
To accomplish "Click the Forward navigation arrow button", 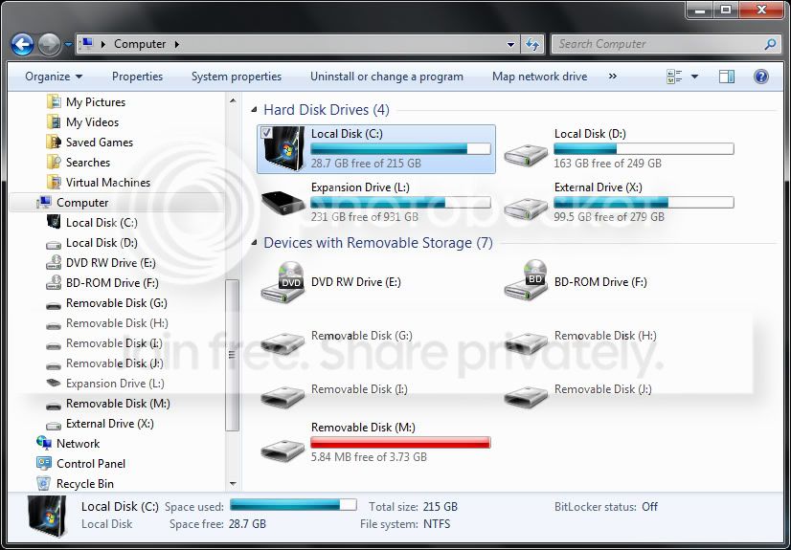I will click(x=49, y=45).
